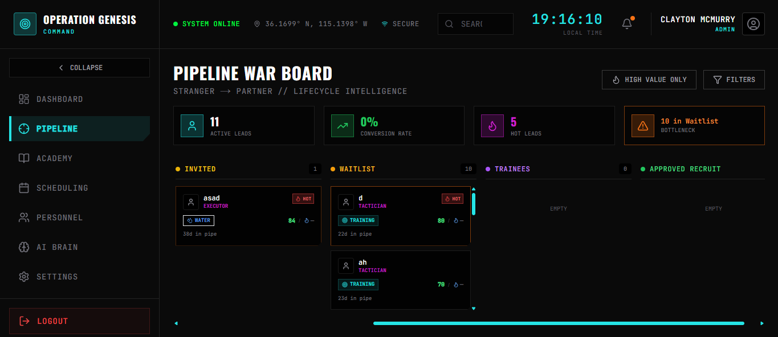
Task: Toggle the HOT badge on asad's card
Action: point(303,198)
